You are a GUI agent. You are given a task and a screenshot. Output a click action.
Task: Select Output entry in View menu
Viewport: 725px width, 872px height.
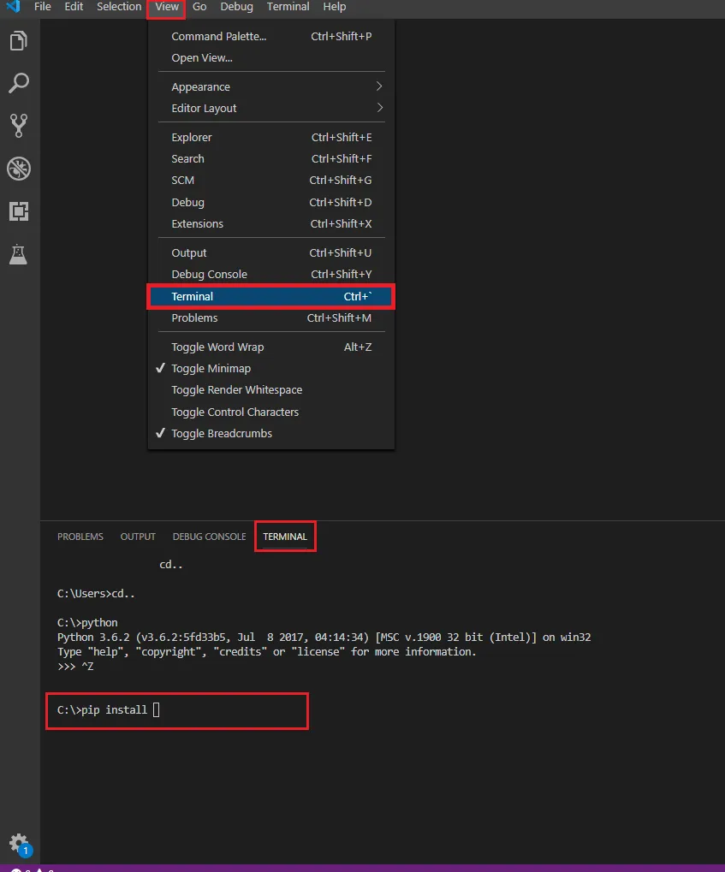271,252
